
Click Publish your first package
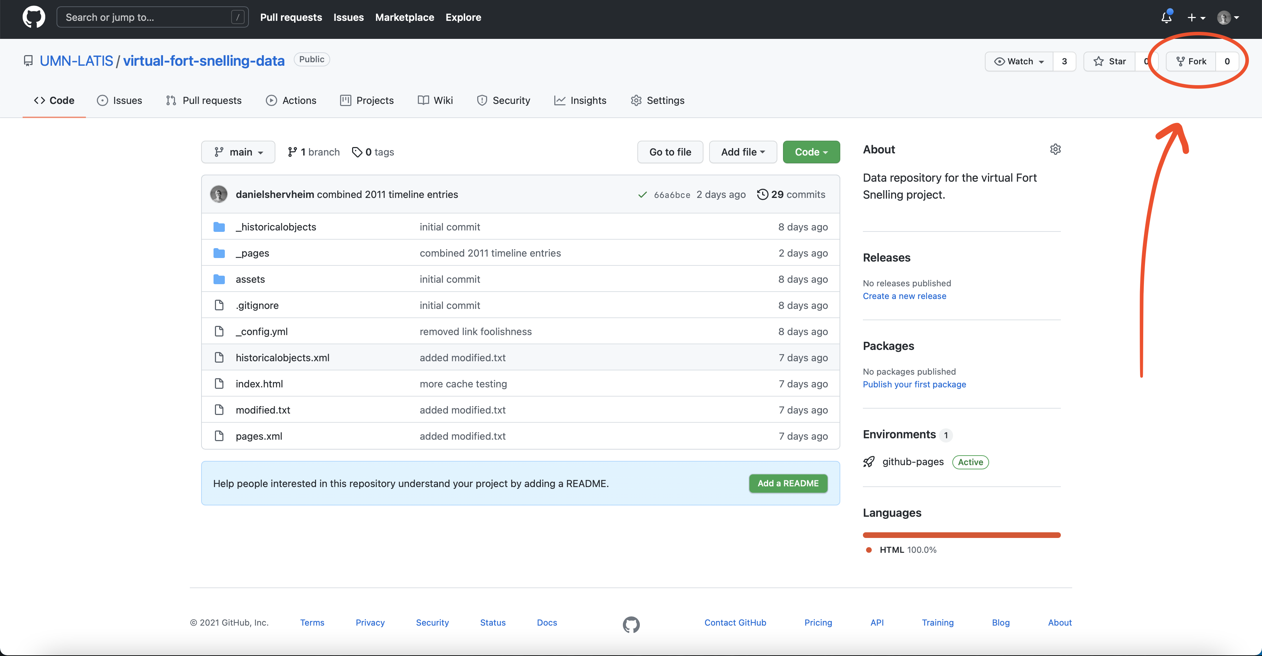[x=914, y=384]
